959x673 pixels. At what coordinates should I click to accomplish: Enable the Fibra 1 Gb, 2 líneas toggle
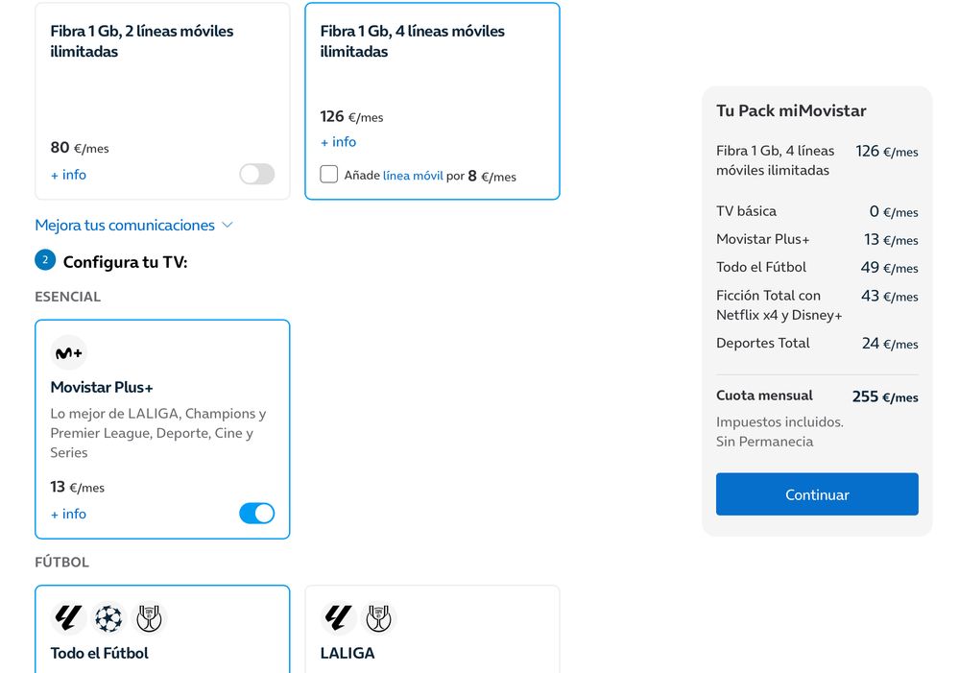pyautogui.click(x=256, y=174)
